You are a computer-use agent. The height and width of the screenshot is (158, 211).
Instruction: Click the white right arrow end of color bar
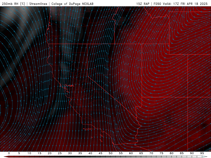205,157
